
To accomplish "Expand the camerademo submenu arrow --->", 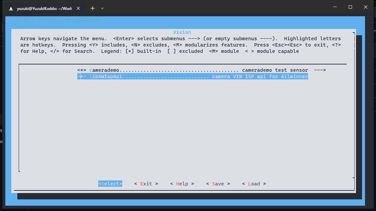I will (320, 70).
